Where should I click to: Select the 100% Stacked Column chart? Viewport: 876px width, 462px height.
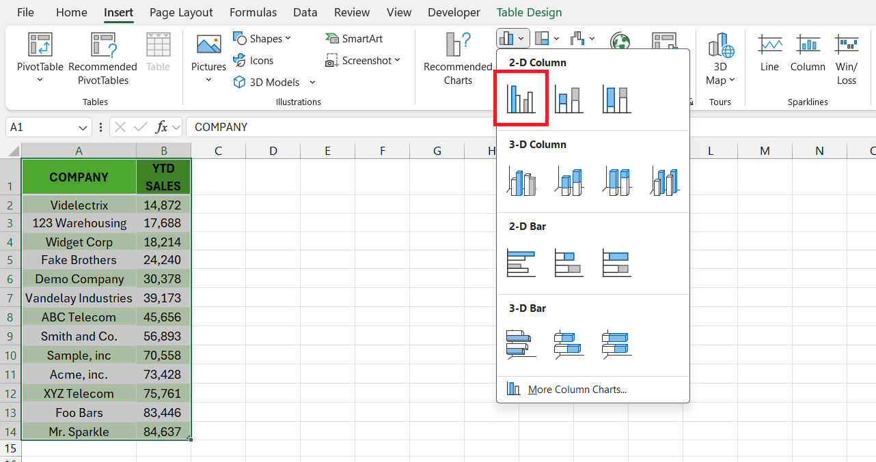pyautogui.click(x=616, y=98)
